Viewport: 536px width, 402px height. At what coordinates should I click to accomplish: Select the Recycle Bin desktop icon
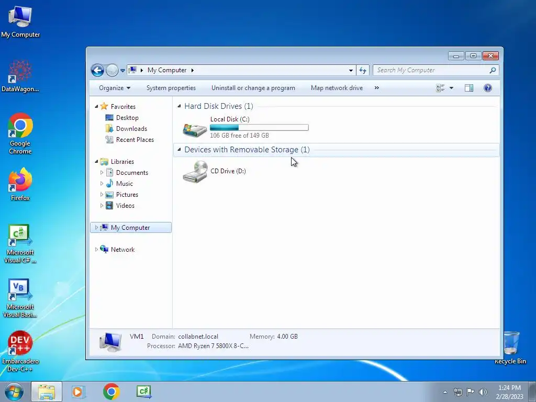tap(510, 348)
